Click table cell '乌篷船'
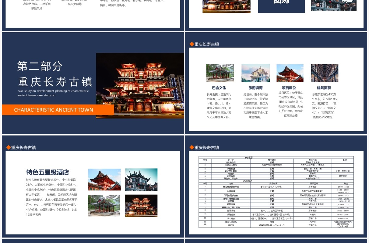 click(x=231, y=173)
